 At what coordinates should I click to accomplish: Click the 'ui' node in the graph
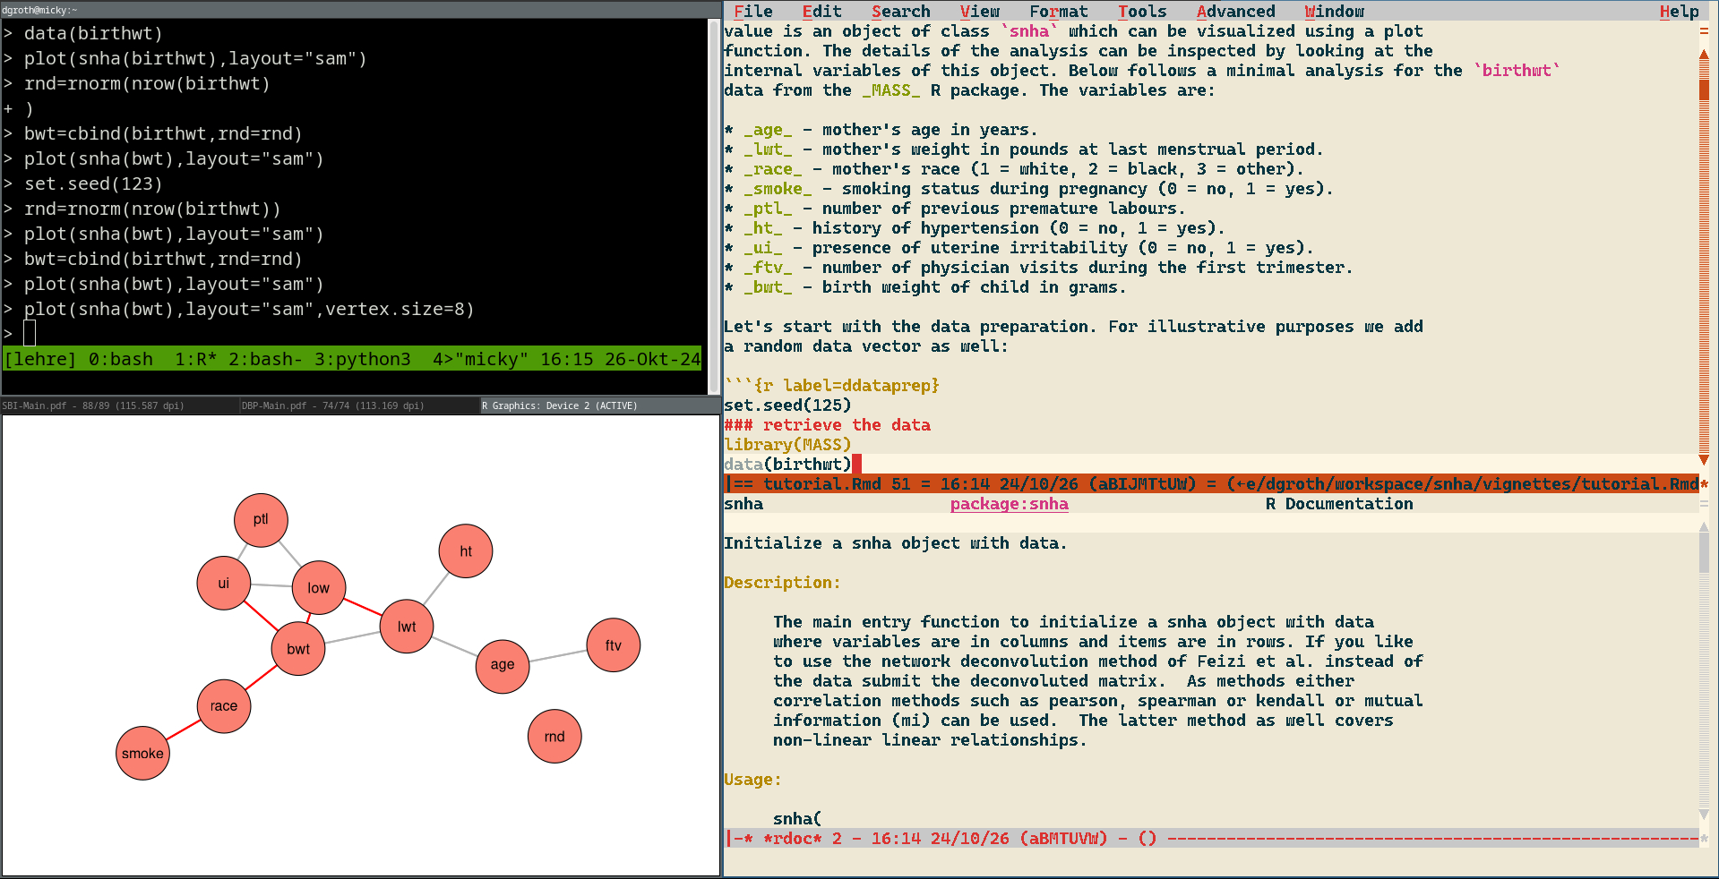[x=223, y=583]
